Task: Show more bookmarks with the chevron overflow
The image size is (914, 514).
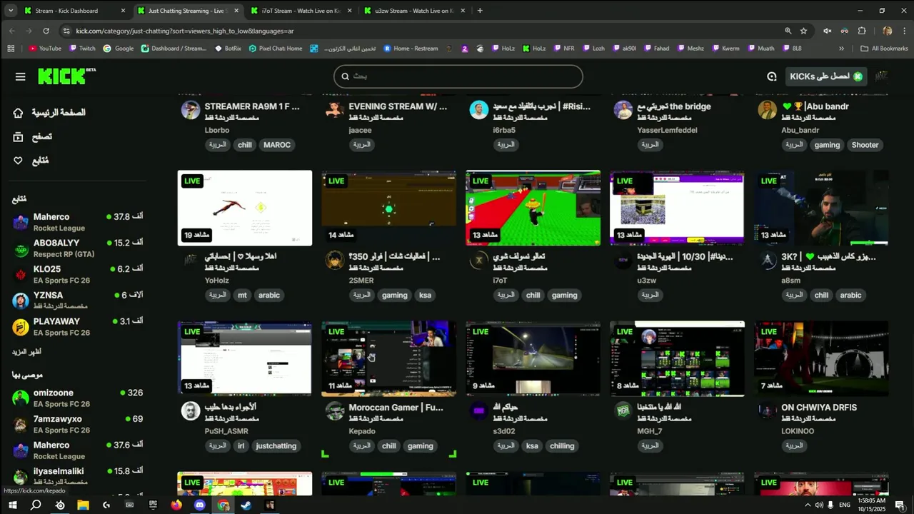Action: 841,49
